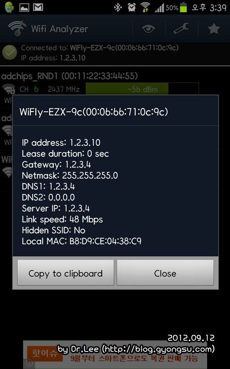Tap the battery indicator icon
Viewport: 230px width, 369px height.
point(183,7)
